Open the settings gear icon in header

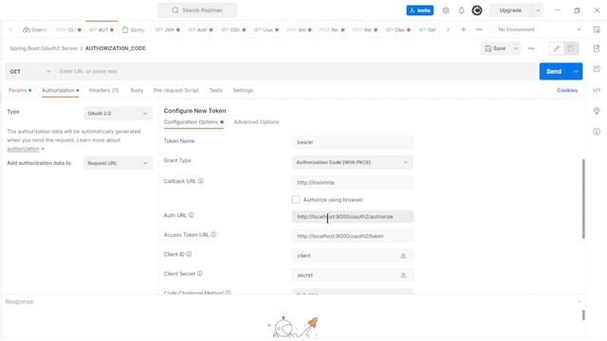pos(446,10)
